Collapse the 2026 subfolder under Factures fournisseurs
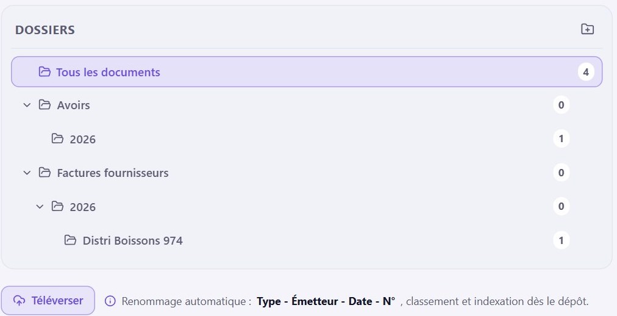This screenshot has width=617, height=316. click(40, 207)
